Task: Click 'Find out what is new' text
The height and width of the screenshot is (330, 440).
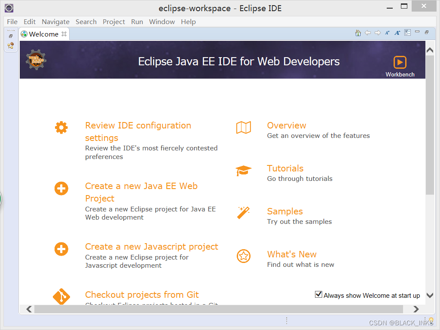Action: pyautogui.click(x=300, y=265)
